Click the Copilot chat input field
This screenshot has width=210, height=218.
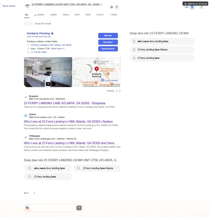click(53, 208)
